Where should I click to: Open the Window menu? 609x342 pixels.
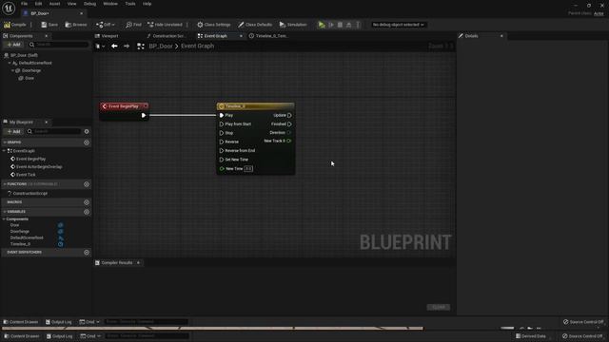[110, 4]
